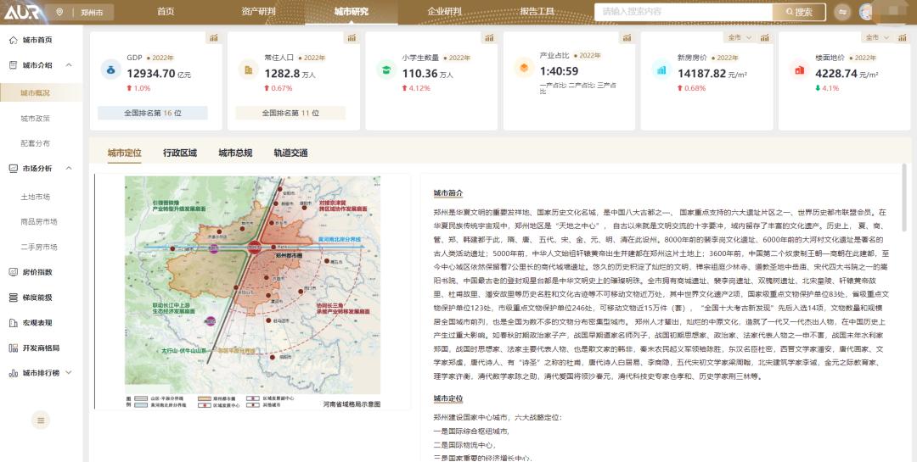Open 土地市场 in the sidebar

pos(35,197)
